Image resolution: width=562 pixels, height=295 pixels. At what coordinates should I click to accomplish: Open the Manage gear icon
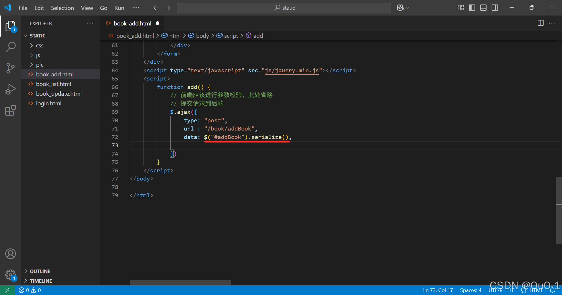(x=11, y=275)
